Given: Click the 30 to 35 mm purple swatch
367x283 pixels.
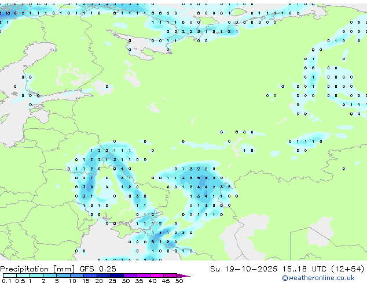Looking at the screenshot, I should coord(130,275).
